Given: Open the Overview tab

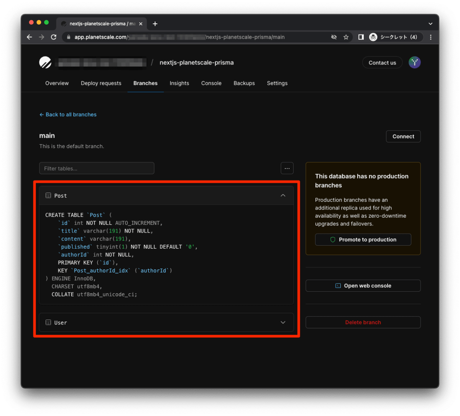Looking at the screenshot, I should pyautogui.click(x=57, y=83).
